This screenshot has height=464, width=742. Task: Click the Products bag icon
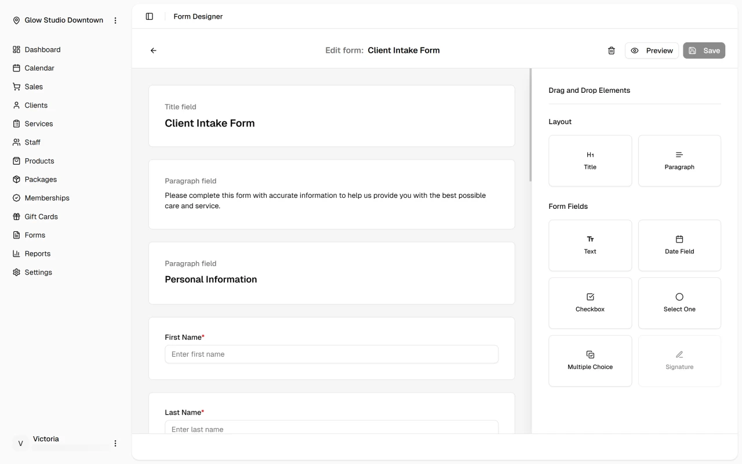(x=16, y=161)
